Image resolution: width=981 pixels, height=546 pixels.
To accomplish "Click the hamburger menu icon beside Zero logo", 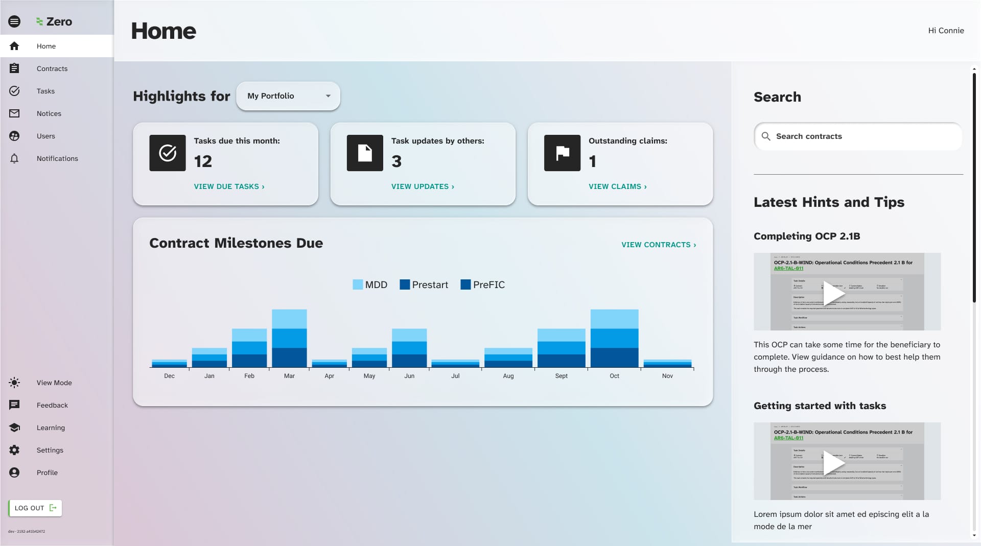I will [14, 21].
